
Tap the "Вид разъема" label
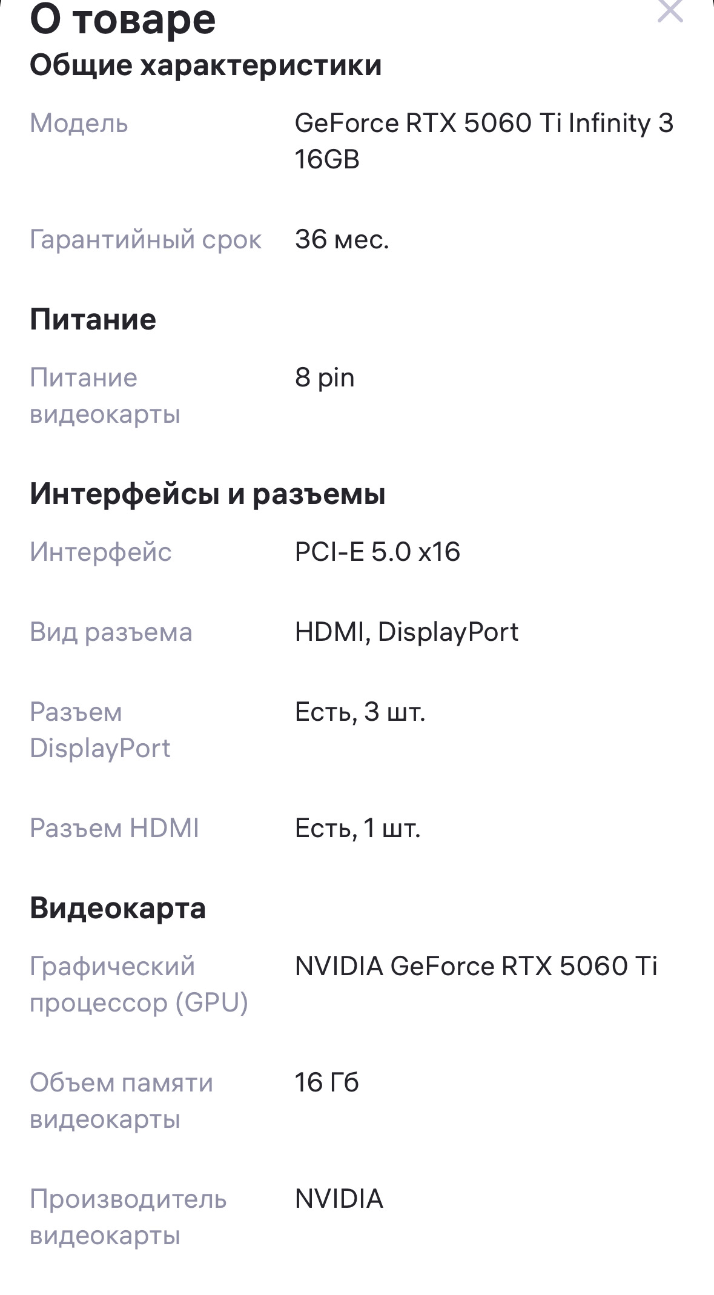[x=111, y=632]
